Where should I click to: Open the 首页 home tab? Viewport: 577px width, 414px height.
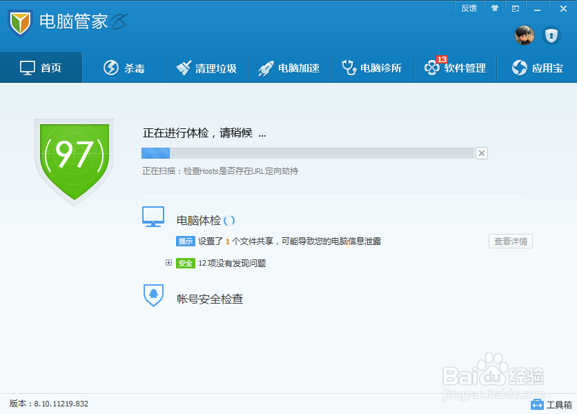coord(41,68)
